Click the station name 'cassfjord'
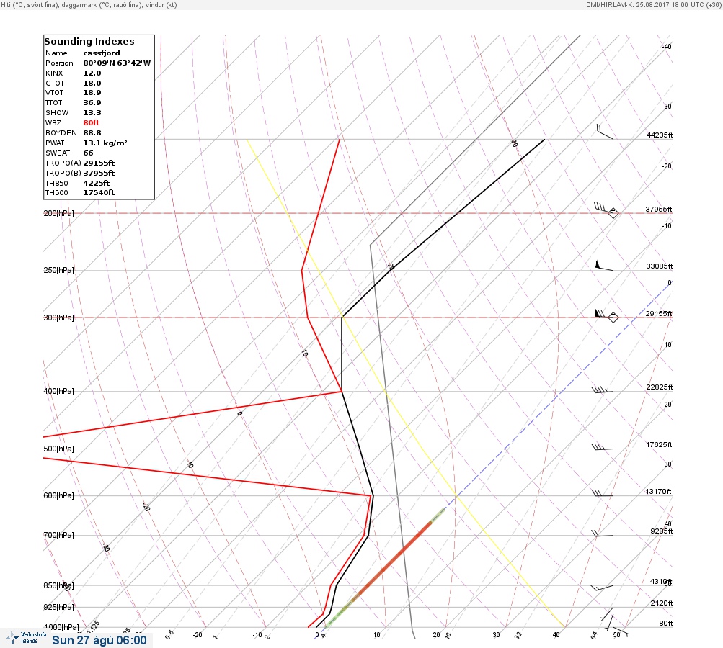The height and width of the screenshot is (648, 723). (102, 53)
